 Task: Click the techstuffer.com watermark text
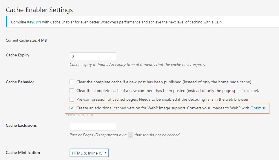pyautogui.click(x=79, y=115)
